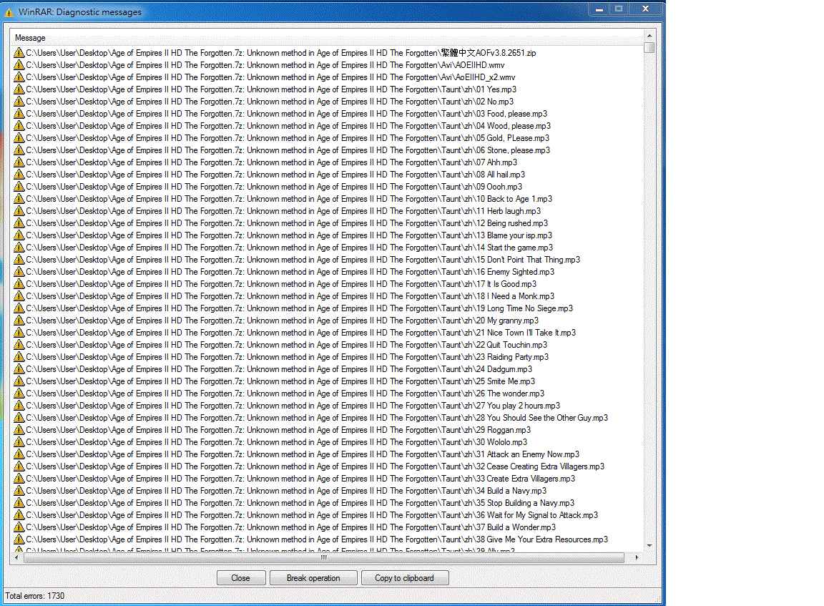
Task: Click warning icon for 12 Being rushed.mp3
Action: tap(19, 223)
